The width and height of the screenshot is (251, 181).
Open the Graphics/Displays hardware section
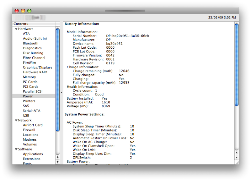(37, 67)
